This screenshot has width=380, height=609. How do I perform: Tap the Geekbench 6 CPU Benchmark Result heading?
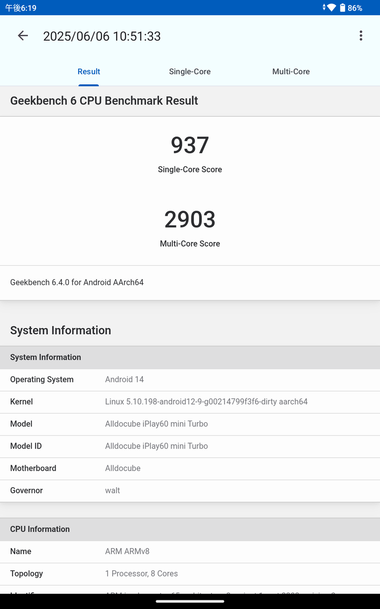click(x=104, y=100)
